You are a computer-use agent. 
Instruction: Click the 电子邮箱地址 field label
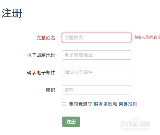[x=41, y=55]
